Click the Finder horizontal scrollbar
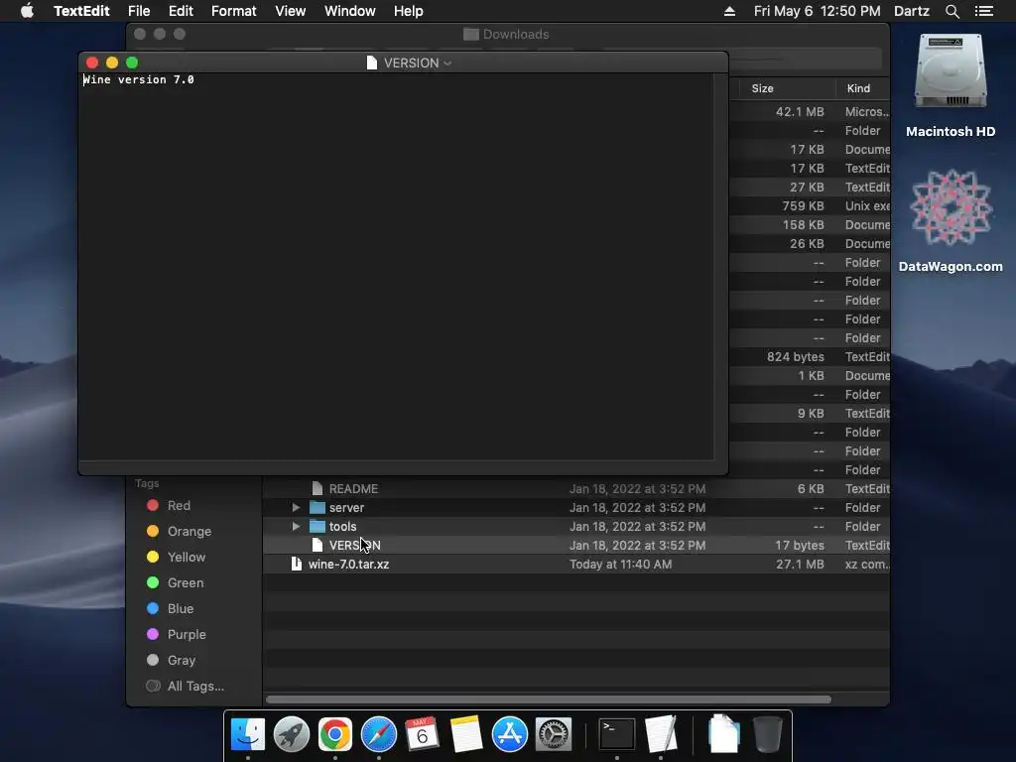The width and height of the screenshot is (1016, 762). coord(548,699)
